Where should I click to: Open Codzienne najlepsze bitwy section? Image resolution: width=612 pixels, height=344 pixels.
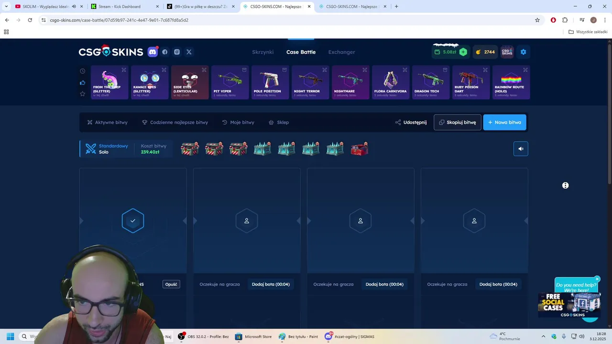click(175, 122)
